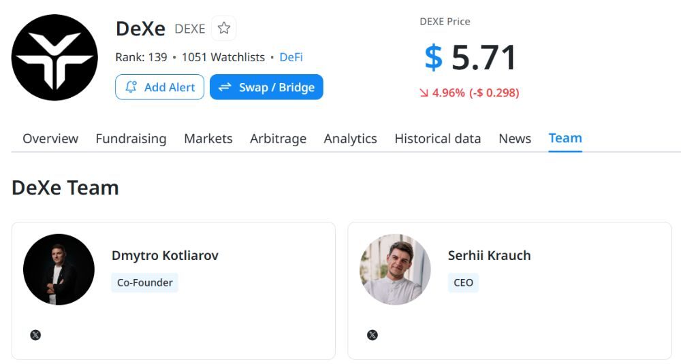Open the Fundraising tab

click(131, 139)
